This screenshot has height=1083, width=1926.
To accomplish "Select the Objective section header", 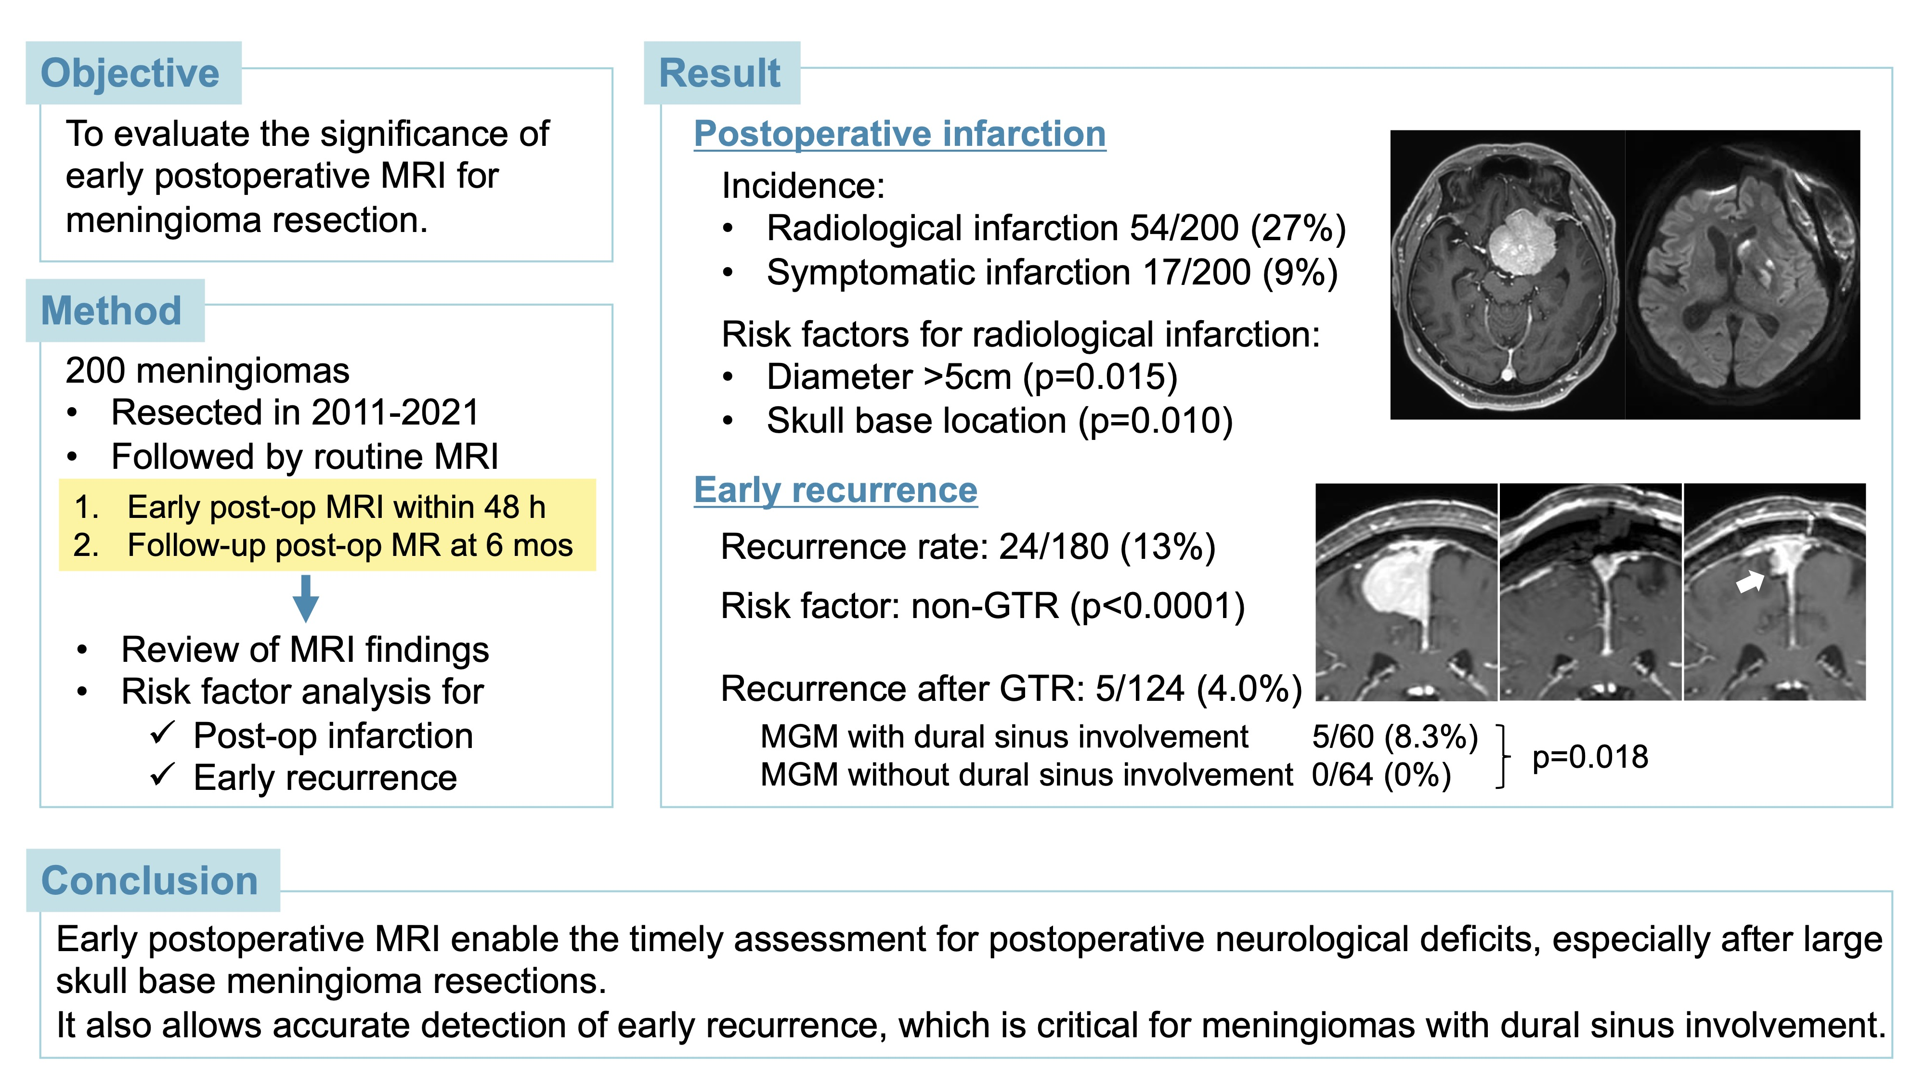I will tap(133, 73).
